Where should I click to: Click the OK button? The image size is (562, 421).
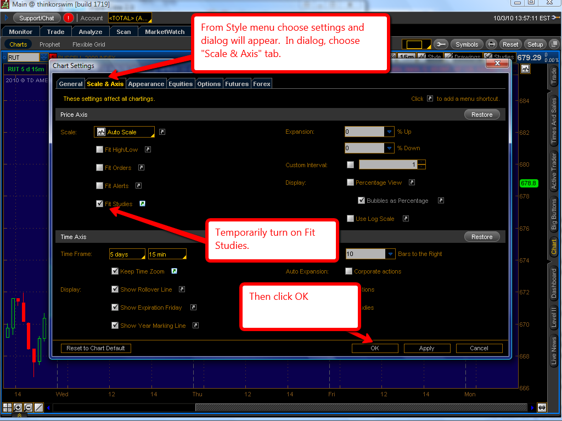(375, 348)
